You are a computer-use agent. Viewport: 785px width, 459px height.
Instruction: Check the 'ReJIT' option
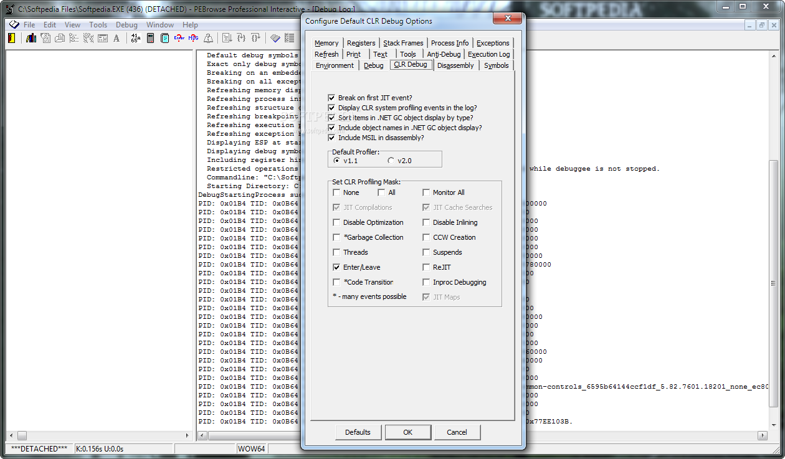point(426,267)
